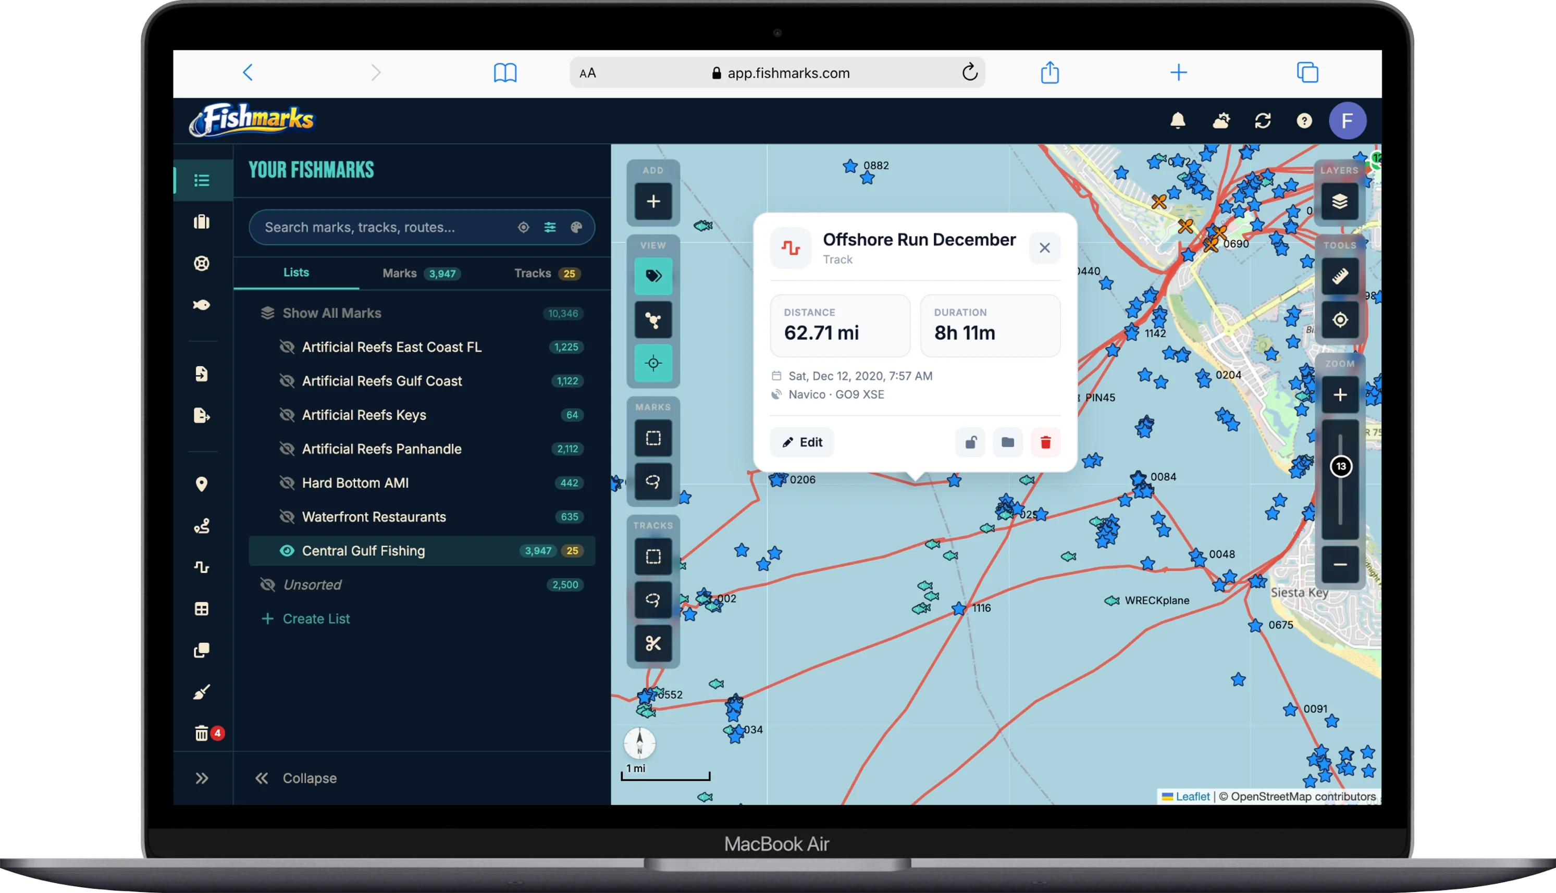Screen dimensions: 1556x893
Task: Click the unlock icon in track popup
Action: tap(970, 442)
